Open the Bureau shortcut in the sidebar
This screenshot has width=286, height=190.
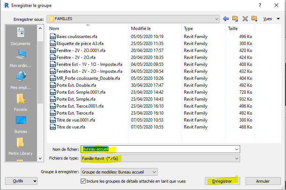(21, 124)
